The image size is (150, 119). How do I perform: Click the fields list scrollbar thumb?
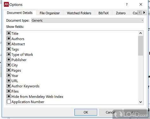[x=141, y=46]
